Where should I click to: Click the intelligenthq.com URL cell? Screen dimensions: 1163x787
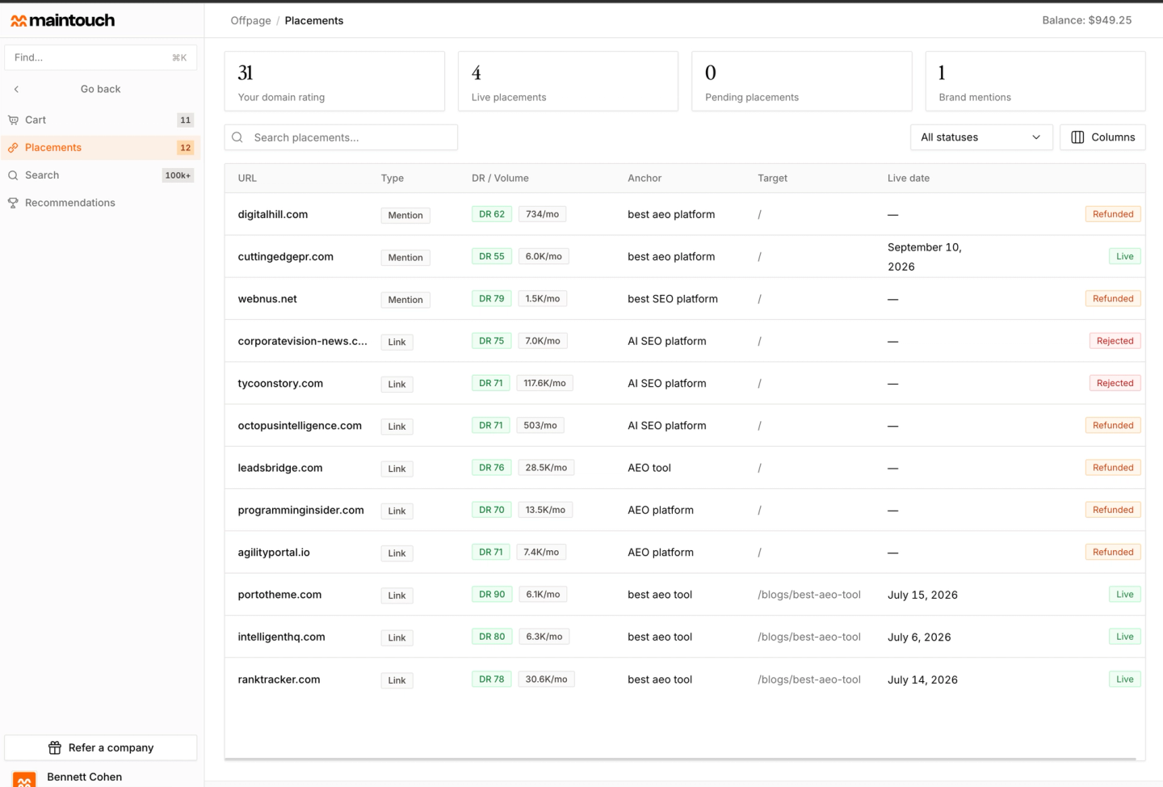pos(281,637)
